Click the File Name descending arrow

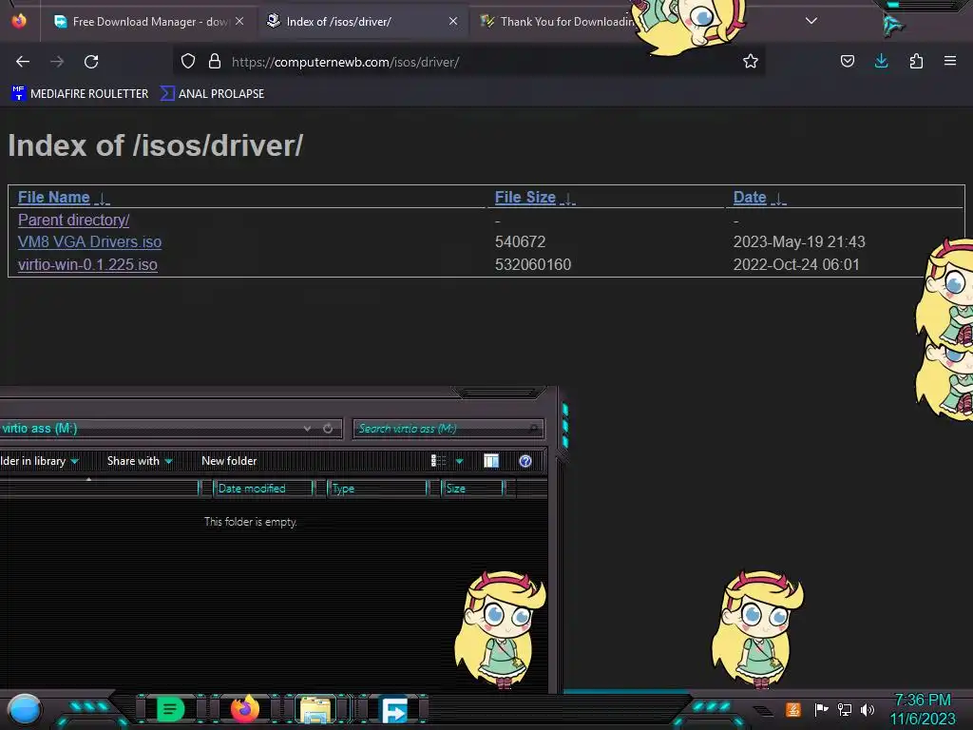[103, 199]
